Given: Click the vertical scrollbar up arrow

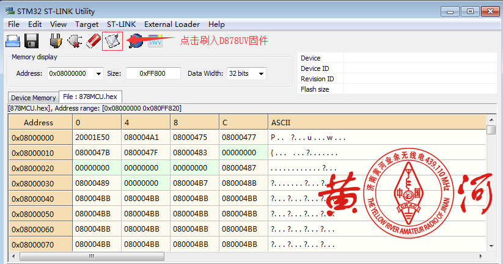Looking at the screenshot, I should coord(491,120).
